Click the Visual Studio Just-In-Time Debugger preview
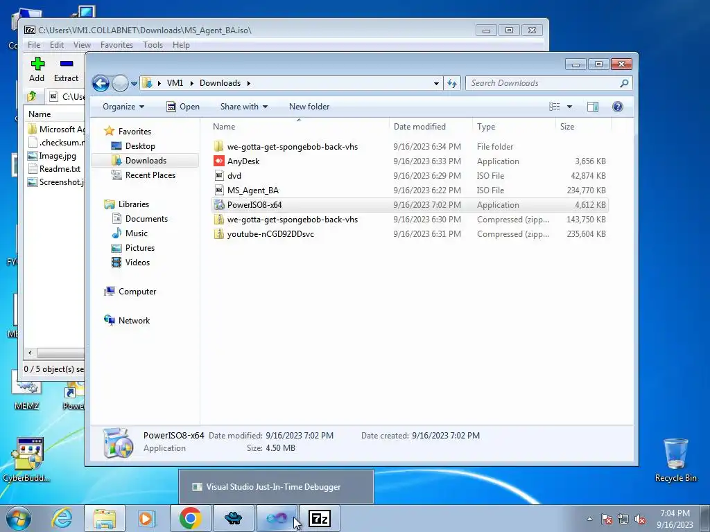This screenshot has height=532, width=710. point(276,487)
